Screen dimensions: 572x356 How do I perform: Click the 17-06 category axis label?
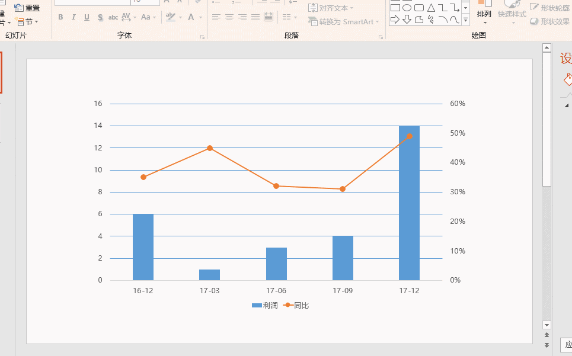(x=276, y=291)
